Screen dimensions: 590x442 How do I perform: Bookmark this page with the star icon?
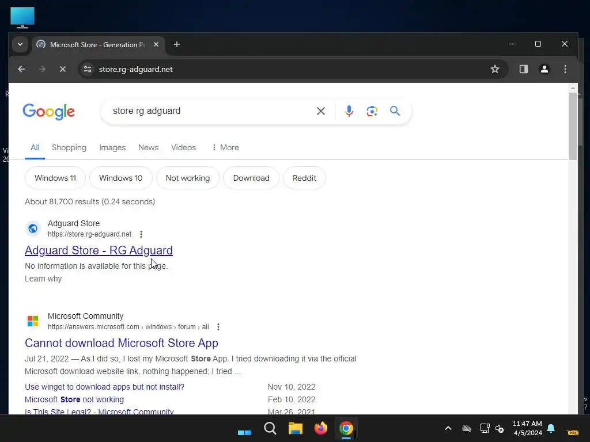pyautogui.click(x=495, y=69)
